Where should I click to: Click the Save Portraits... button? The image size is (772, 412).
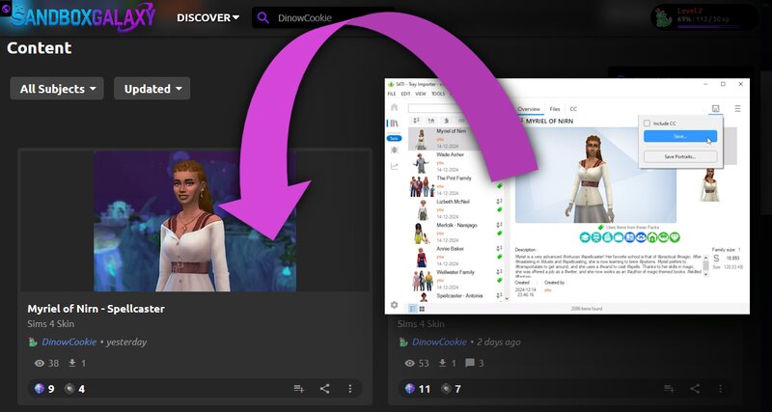click(x=679, y=156)
